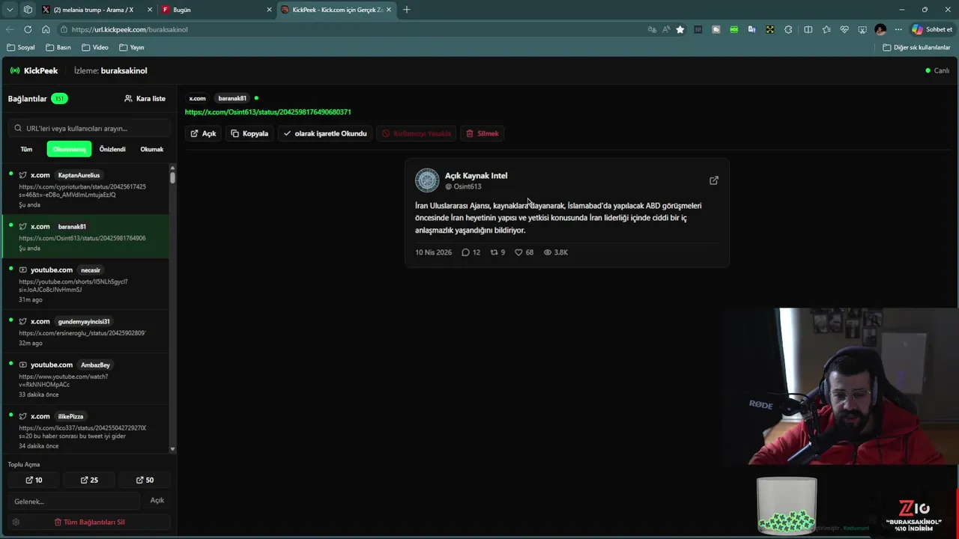Open the KaptanAurelius x.com link entry
This screenshot has width=959, height=539.
point(85,189)
